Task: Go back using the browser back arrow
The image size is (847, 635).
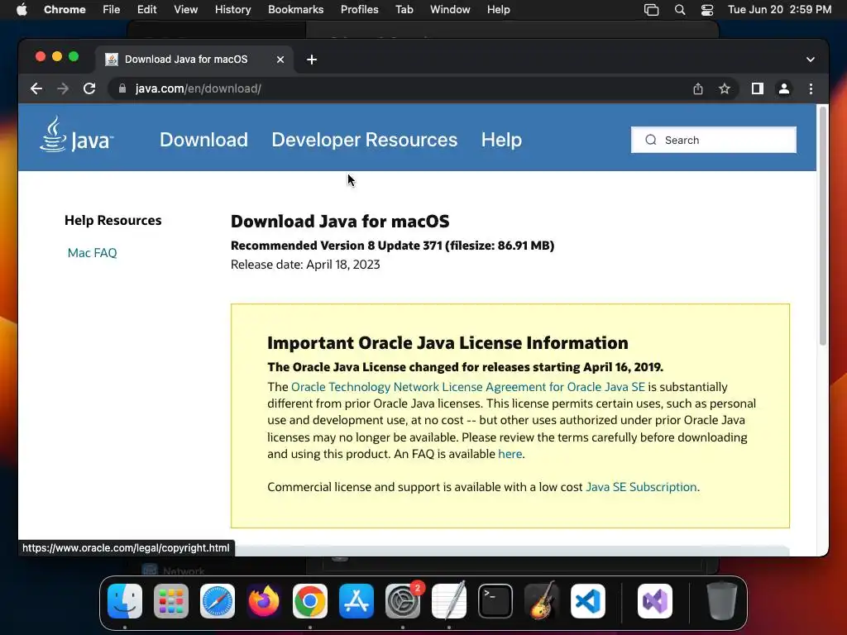Action: 36,88
